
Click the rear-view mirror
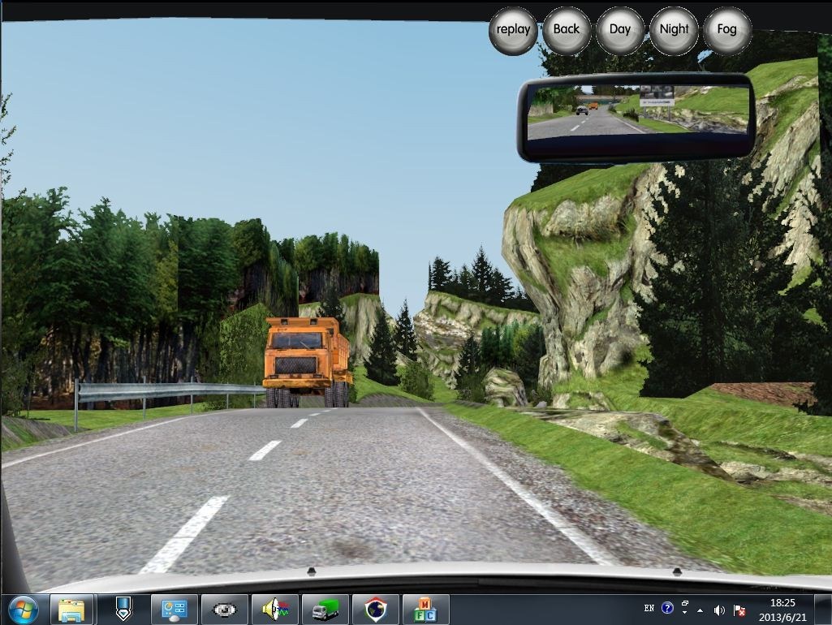pos(636,116)
